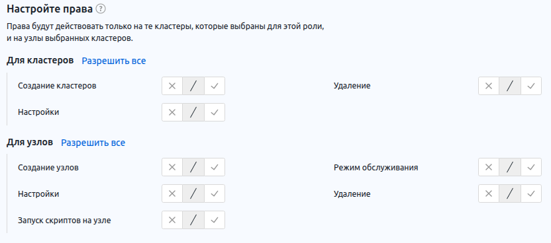The height and width of the screenshot is (243, 551).
Task: Deny Создание узлов with the cross icon
Action: pyautogui.click(x=172, y=167)
